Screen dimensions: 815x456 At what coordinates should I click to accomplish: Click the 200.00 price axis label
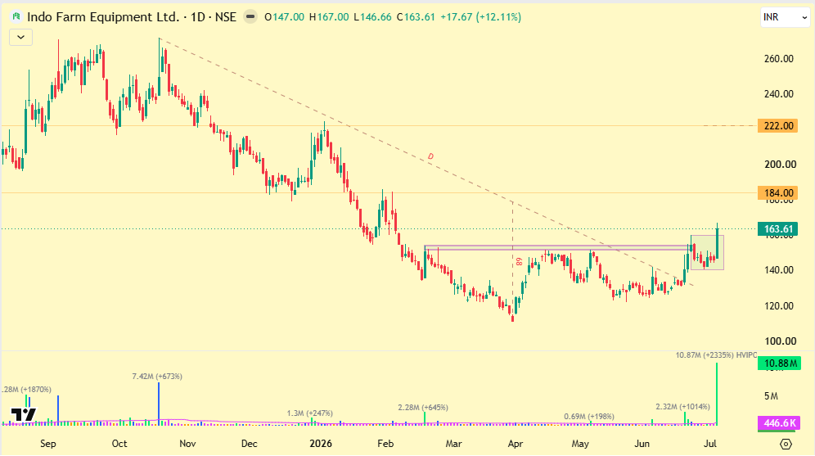click(x=780, y=165)
